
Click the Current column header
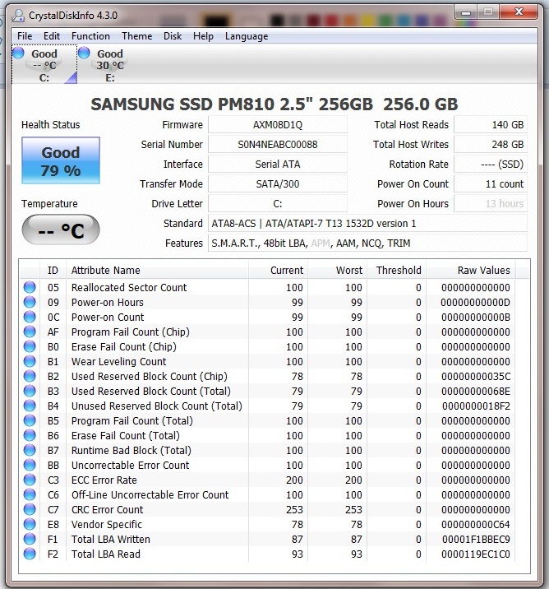[x=278, y=270]
